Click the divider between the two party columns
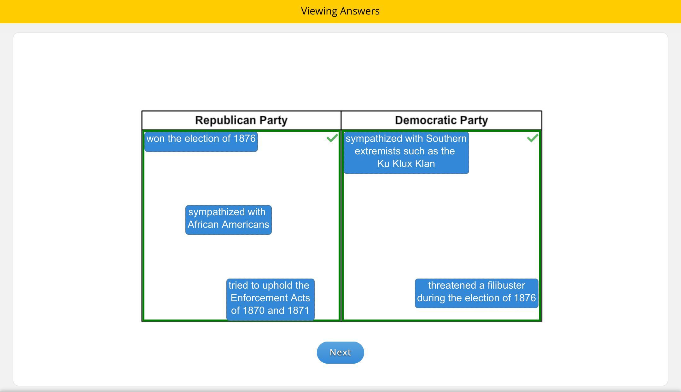The image size is (681, 392). pyautogui.click(x=341, y=221)
